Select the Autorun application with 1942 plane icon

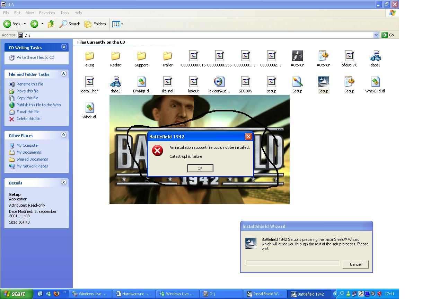point(297,56)
